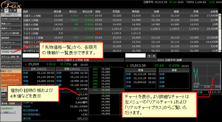Click the next (►) arrow button
This screenshot has width=222, height=122.
point(154,56)
